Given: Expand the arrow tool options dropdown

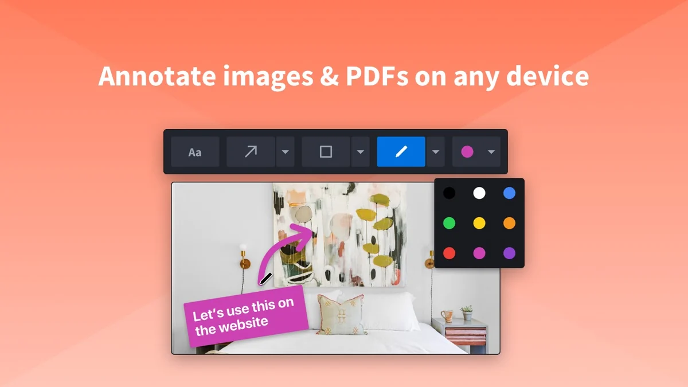Looking at the screenshot, I should point(286,152).
